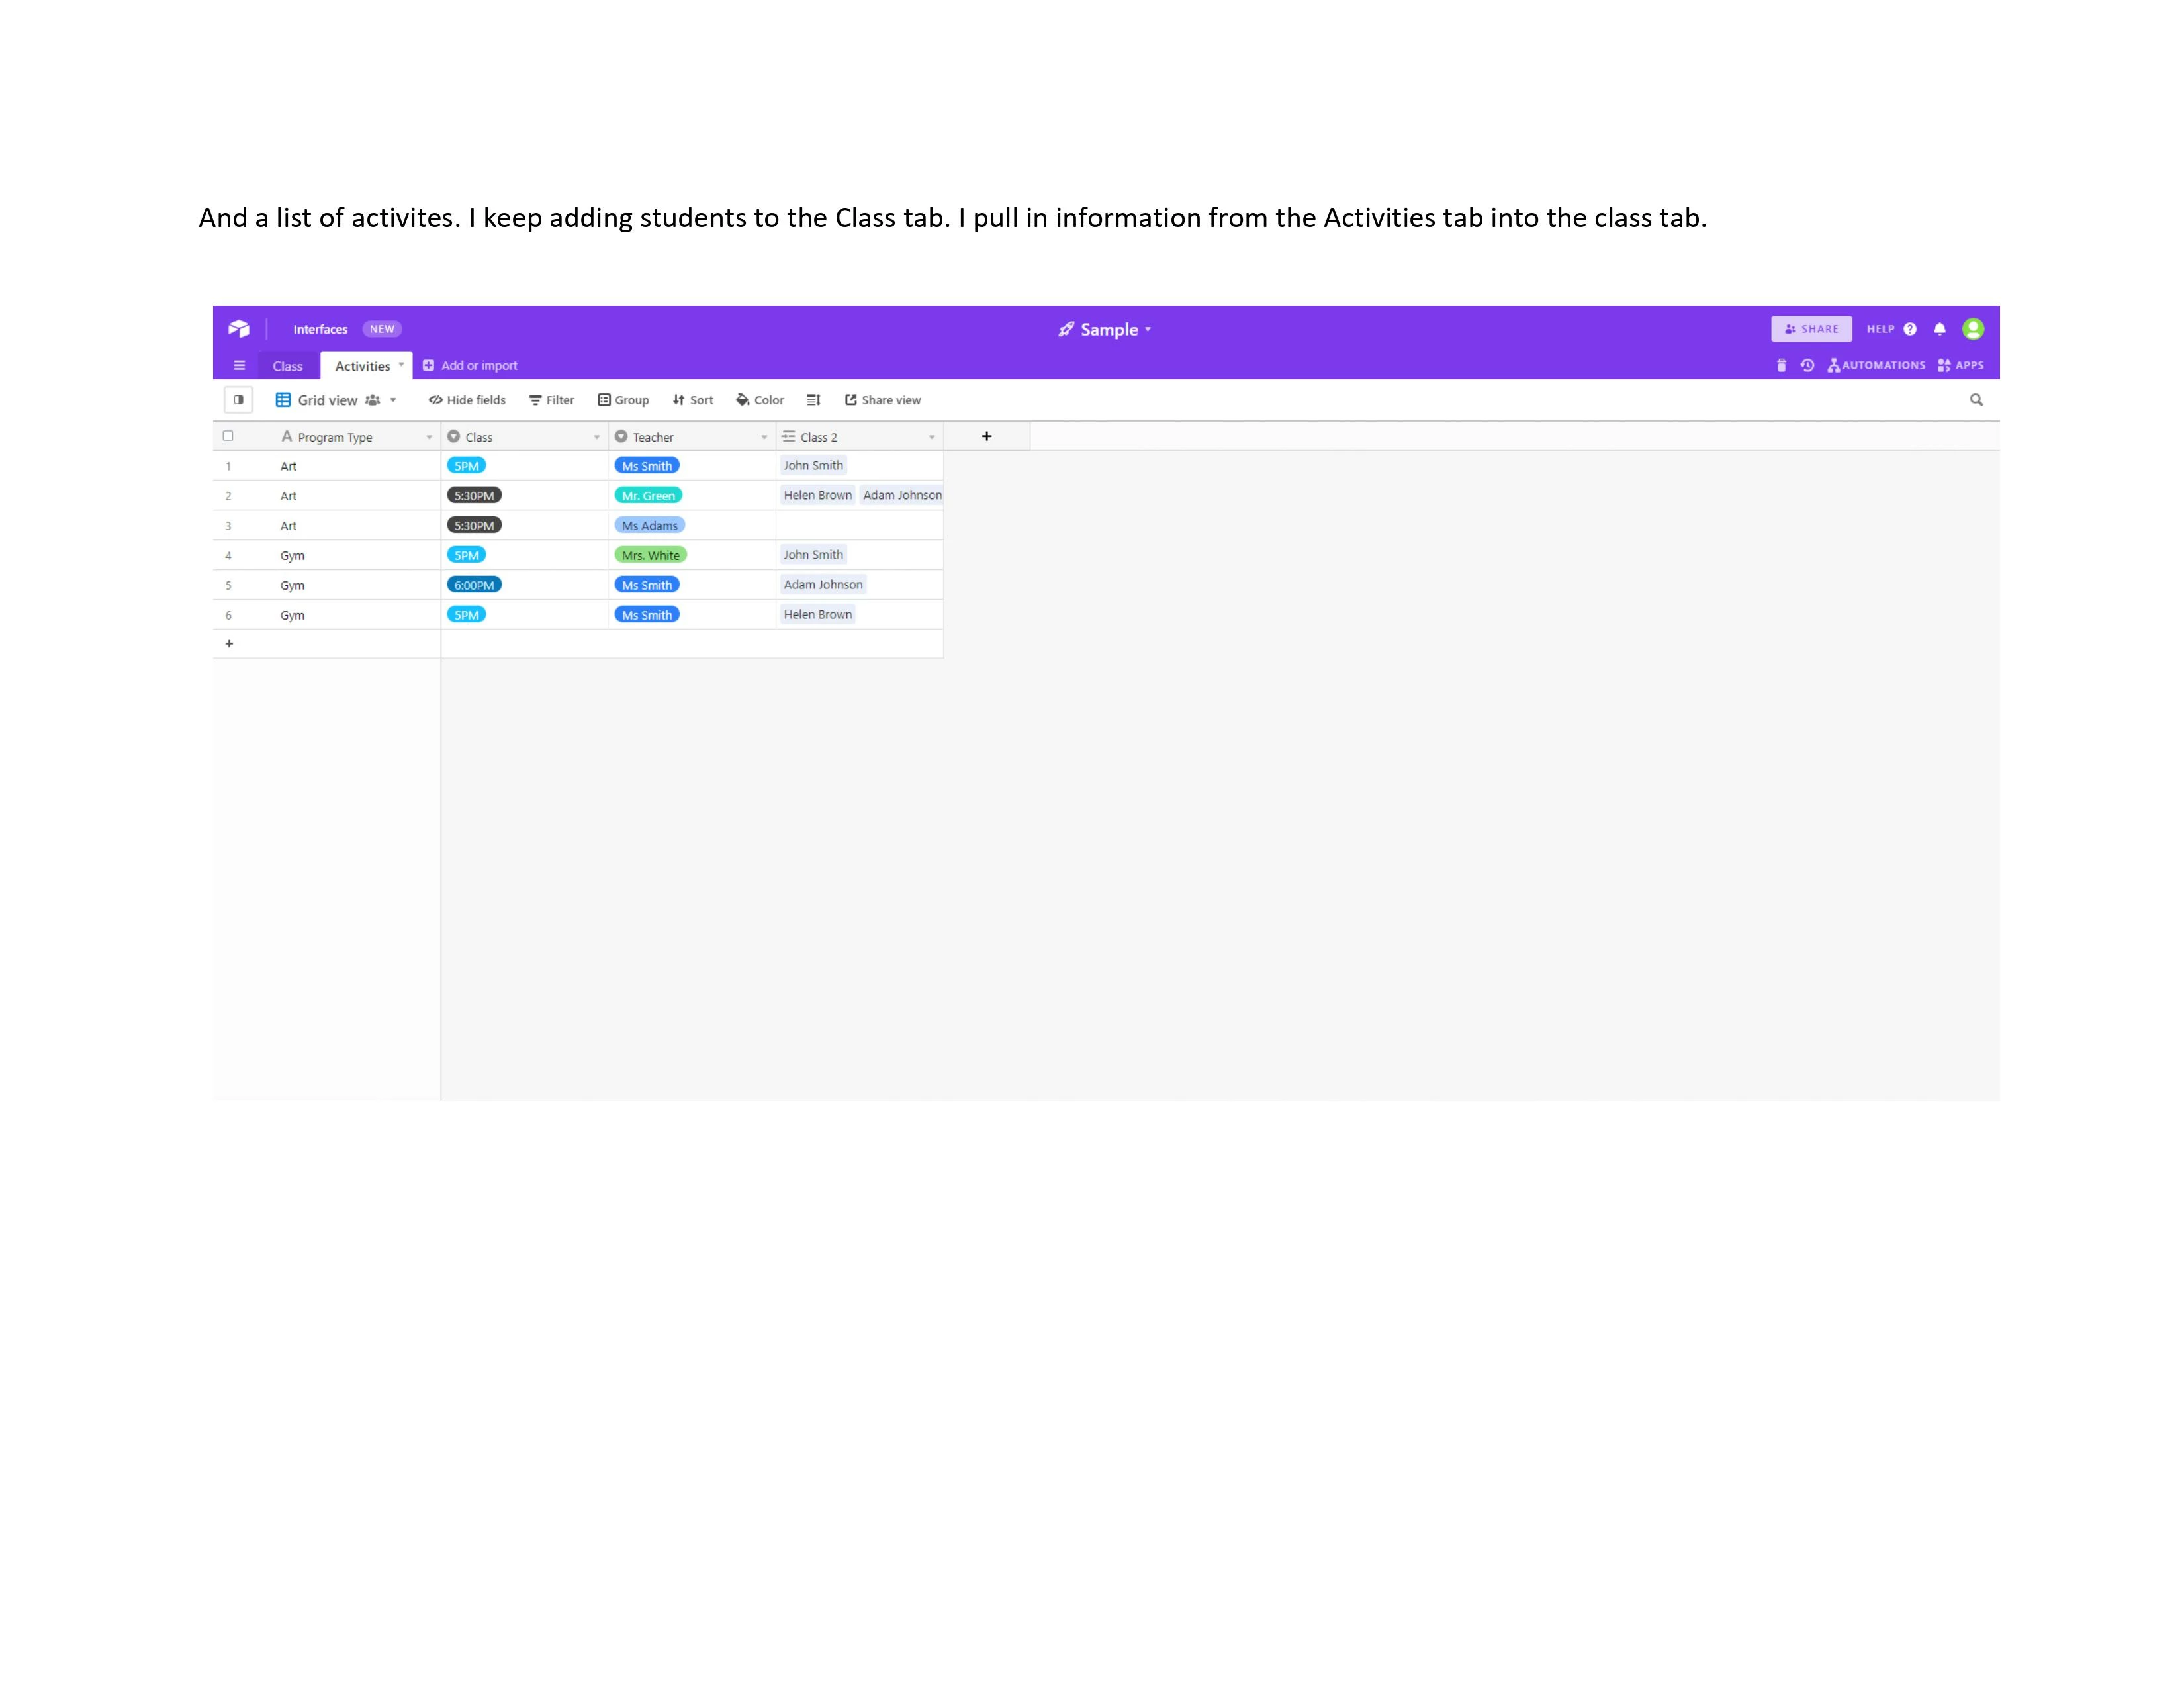Image resolution: width=2184 pixels, height=1688 pixels.
Task: Select the Mr. Green teacher tag
Action: pyautogui.click(x=648, y=495)
